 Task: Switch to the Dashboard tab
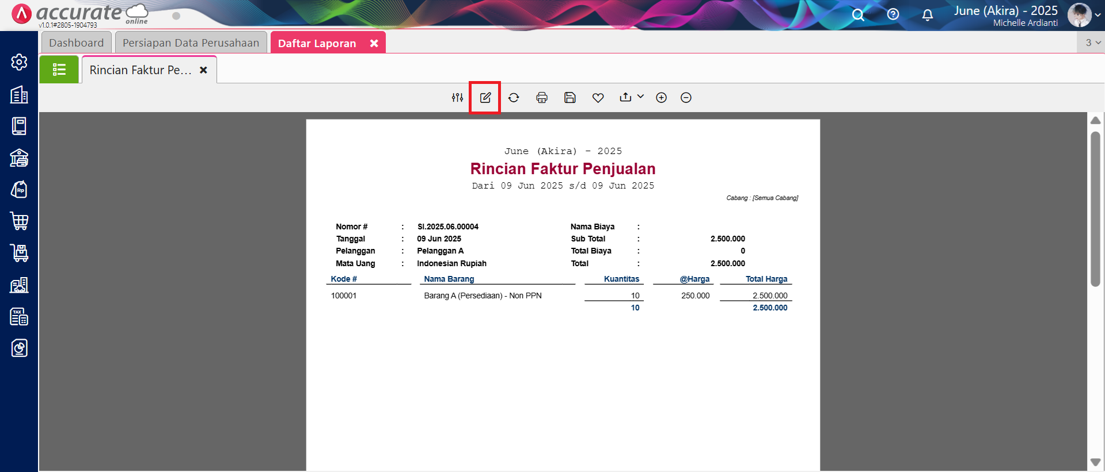pyautogui.click(x=76, y=43)
